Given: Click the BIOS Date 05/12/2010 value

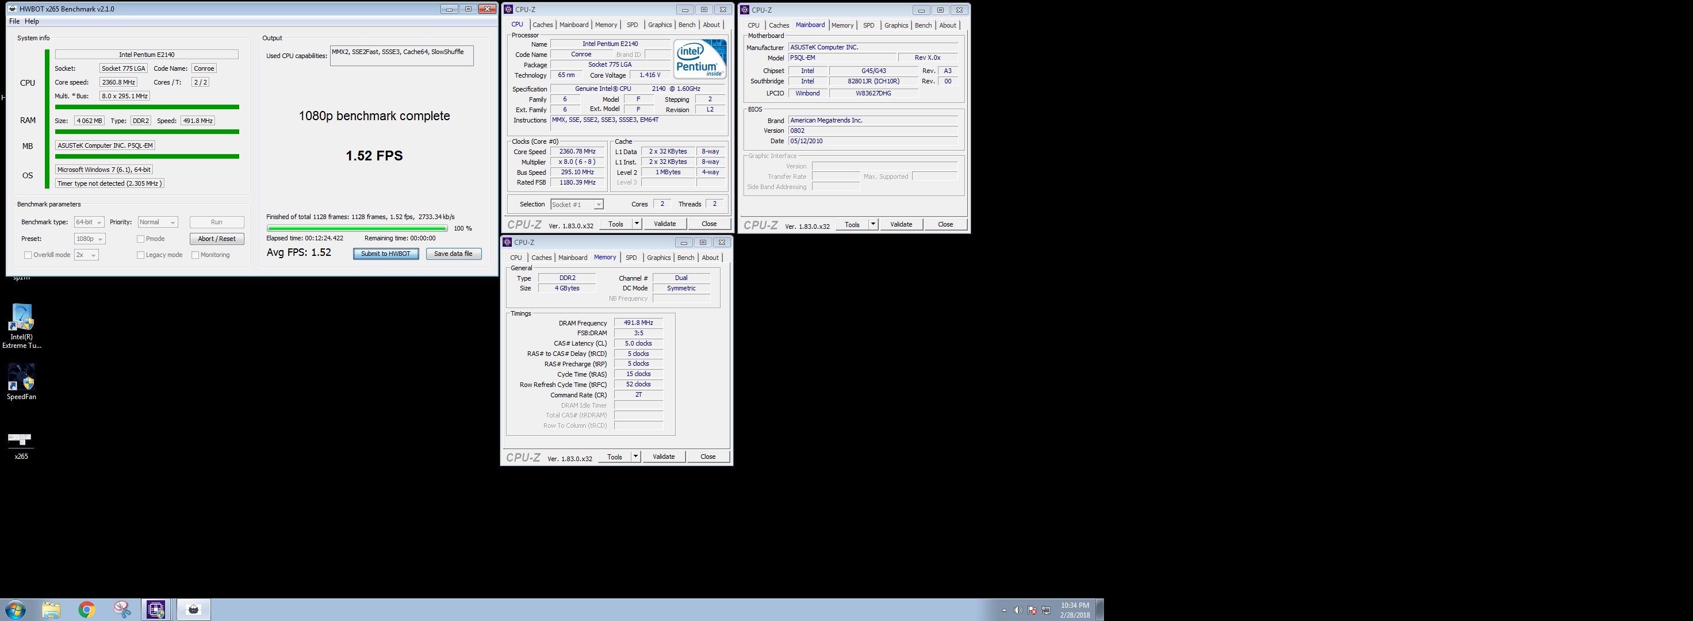Looking at the screenshot, I should tap(873, 141).
